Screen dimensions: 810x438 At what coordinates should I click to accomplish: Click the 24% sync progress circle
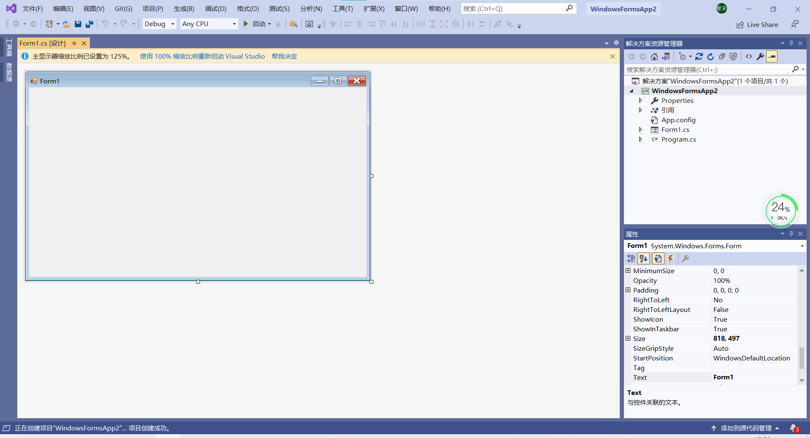[781, 210]
